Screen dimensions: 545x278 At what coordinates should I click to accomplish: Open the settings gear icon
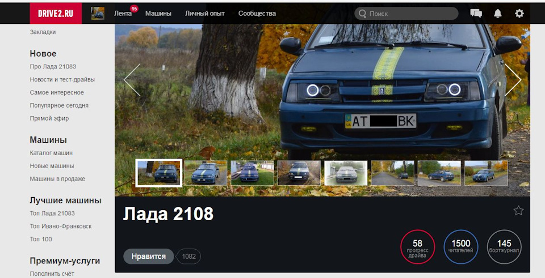coord(519,14)
